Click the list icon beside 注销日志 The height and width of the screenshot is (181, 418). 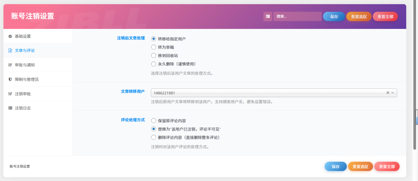(10, 108)
